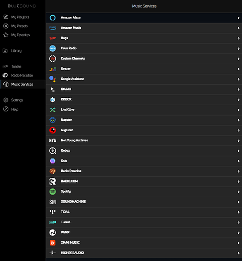Click the nugs.net red icon
The width and height of the screenshot is (242, 261).
52,130
